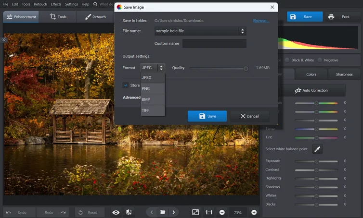Expand the left side panel arrows

(x=4, y=40)
